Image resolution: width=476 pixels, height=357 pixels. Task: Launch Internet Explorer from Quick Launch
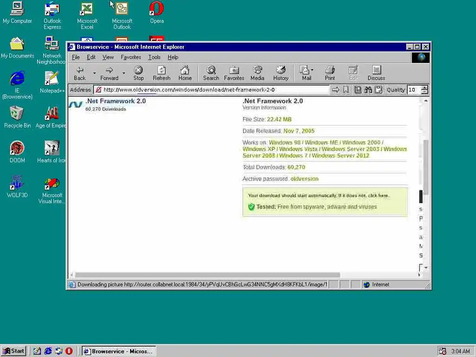click(x=48, y=351)
